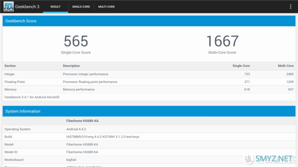
Task: Select the Geekbench Score header
Action: point(149,21)
